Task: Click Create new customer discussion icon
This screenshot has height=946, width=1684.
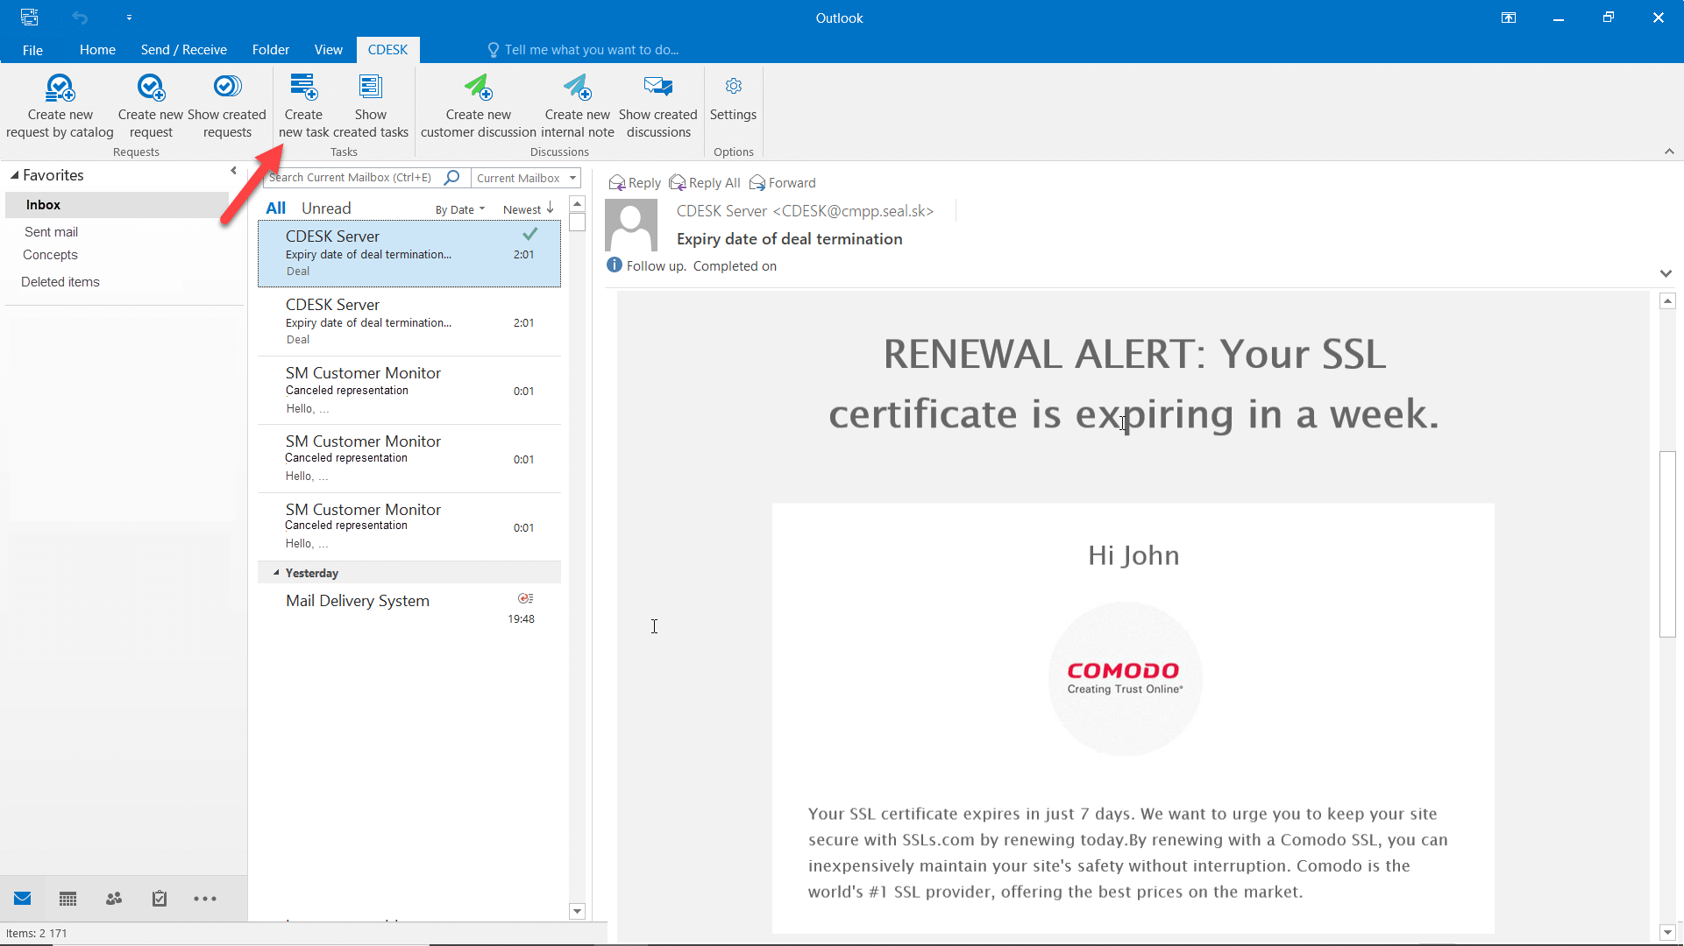Action: (x=479, y=88)
